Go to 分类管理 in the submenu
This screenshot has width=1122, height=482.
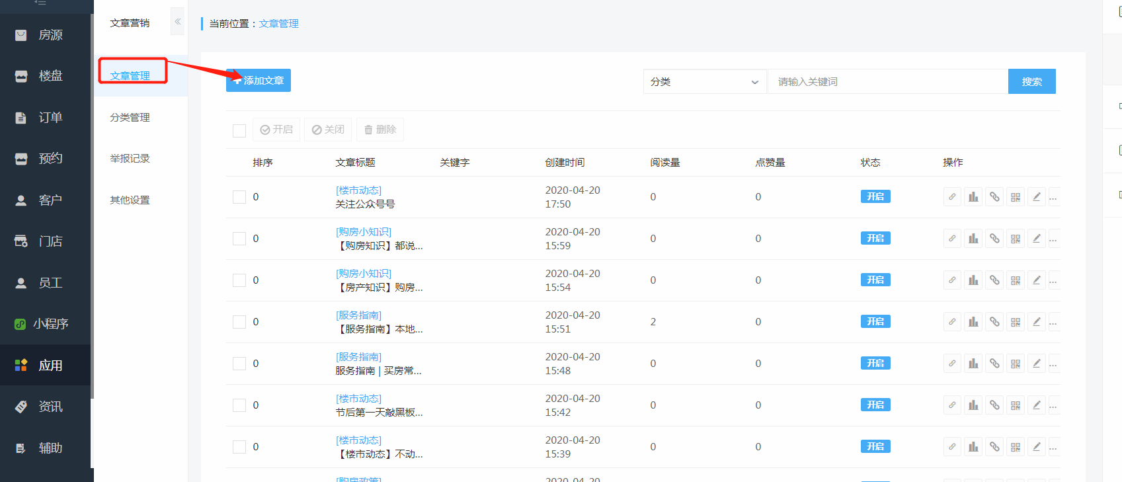[130, 118]
